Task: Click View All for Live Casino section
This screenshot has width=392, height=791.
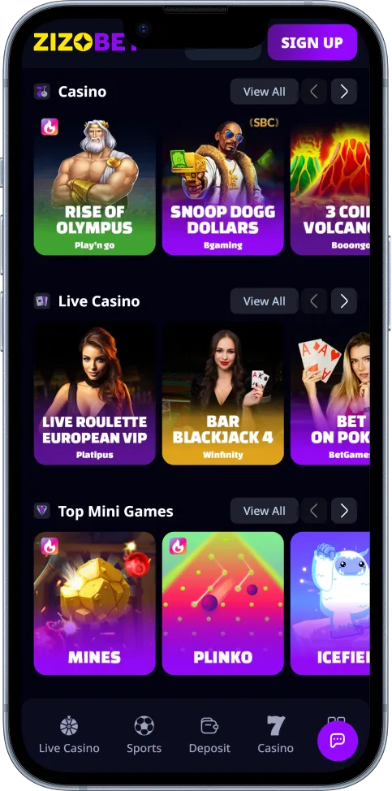Action: [x=264, y=301]
